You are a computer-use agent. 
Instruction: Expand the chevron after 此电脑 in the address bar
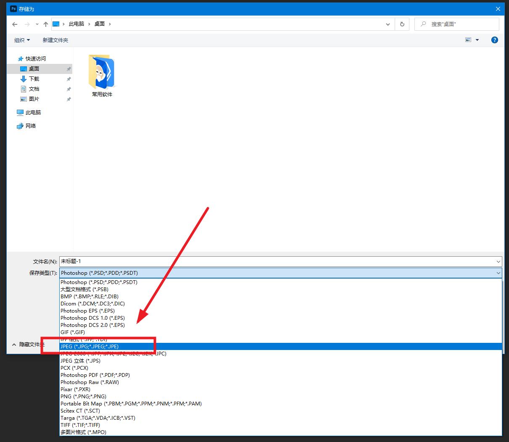(x=89, y=24)
